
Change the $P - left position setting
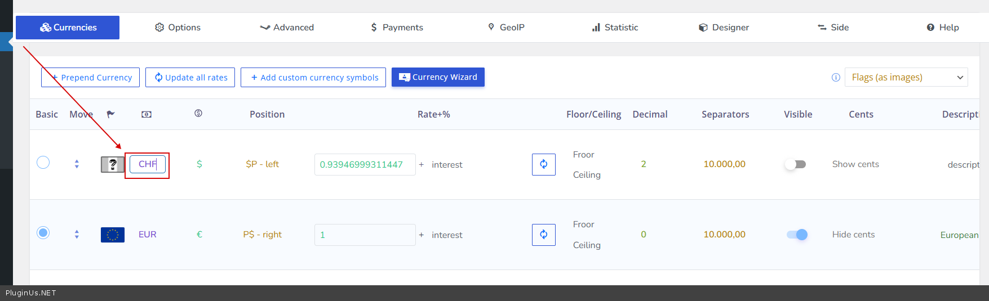(x=262, y=164)
